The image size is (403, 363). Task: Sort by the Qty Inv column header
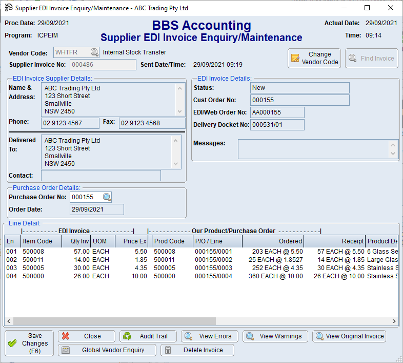tap(76, 241)
